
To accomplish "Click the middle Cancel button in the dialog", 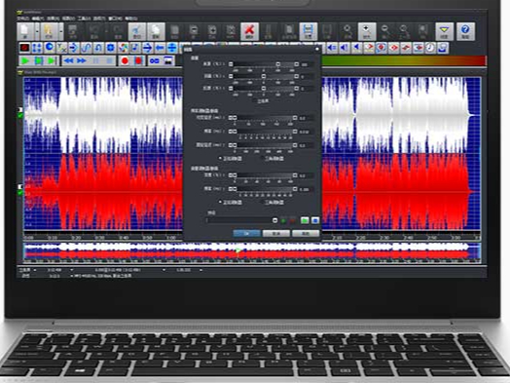I will pos(276,234).
